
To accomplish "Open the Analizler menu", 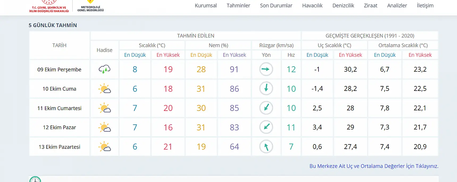I will click(x=397, y=6).
